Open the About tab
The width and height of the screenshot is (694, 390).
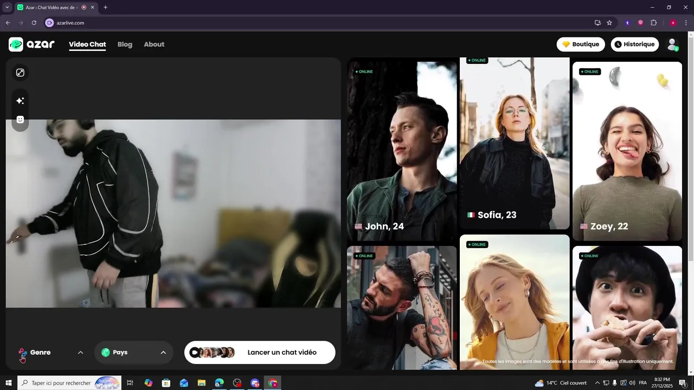click(154, 44)
